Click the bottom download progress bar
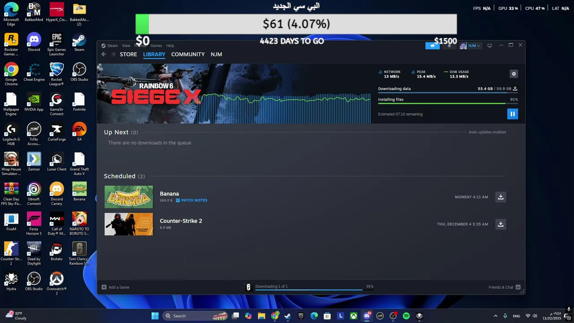 [x=314, y=290]
